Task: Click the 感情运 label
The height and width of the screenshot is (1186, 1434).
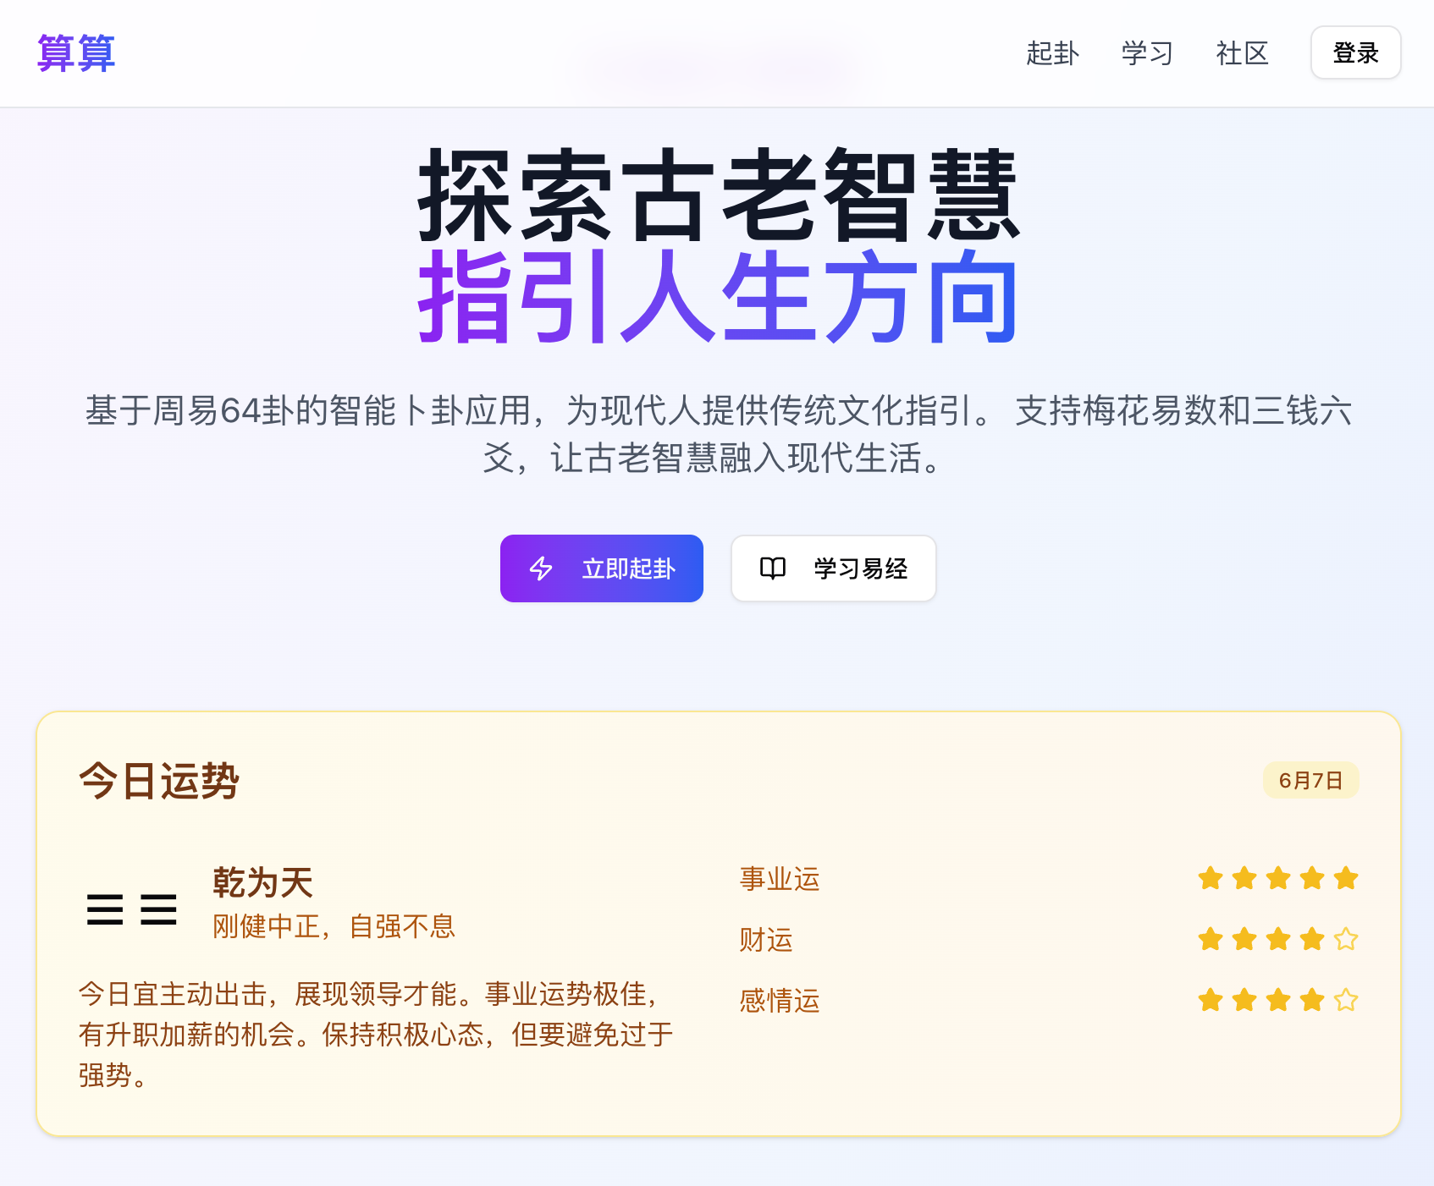Action: (x=780, y=1001)
